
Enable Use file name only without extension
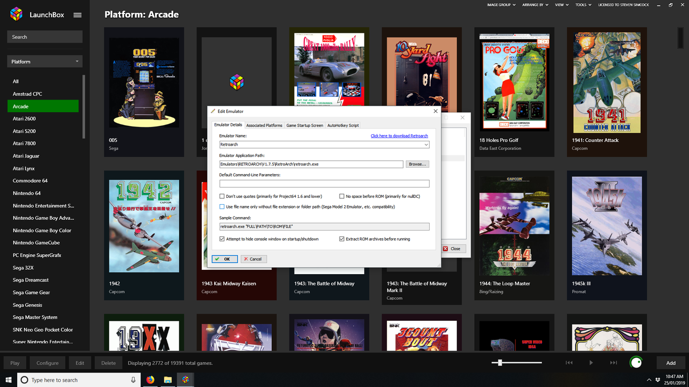222,206
